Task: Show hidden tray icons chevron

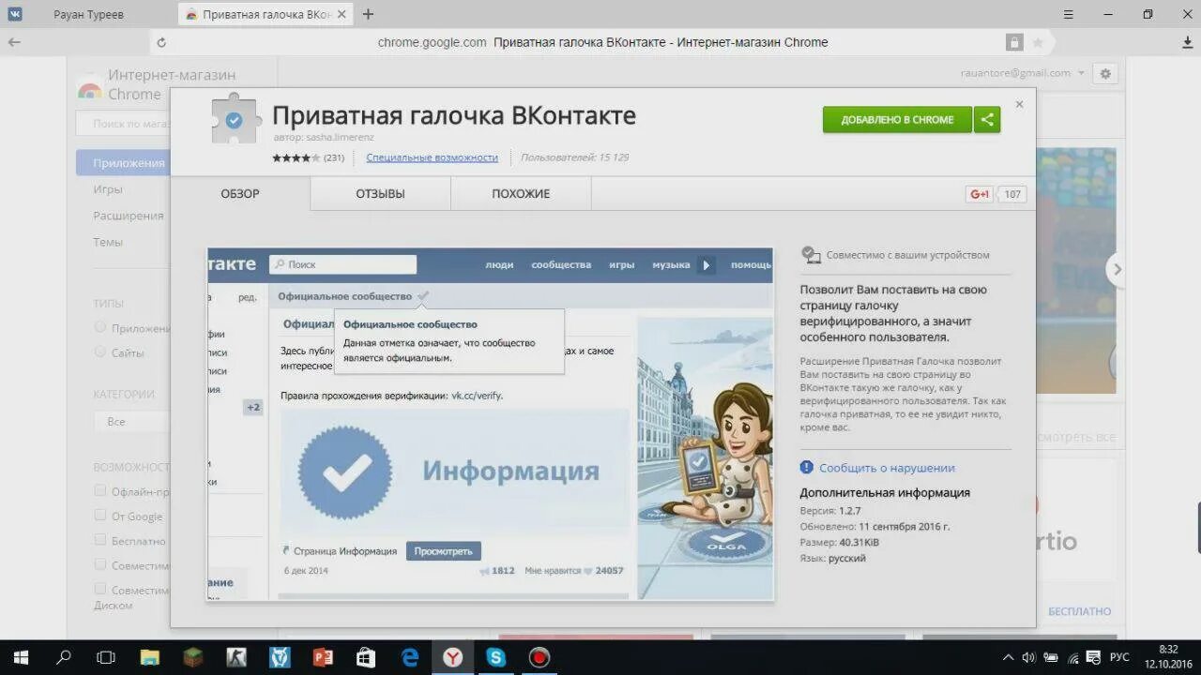Action: point(1008,657)
